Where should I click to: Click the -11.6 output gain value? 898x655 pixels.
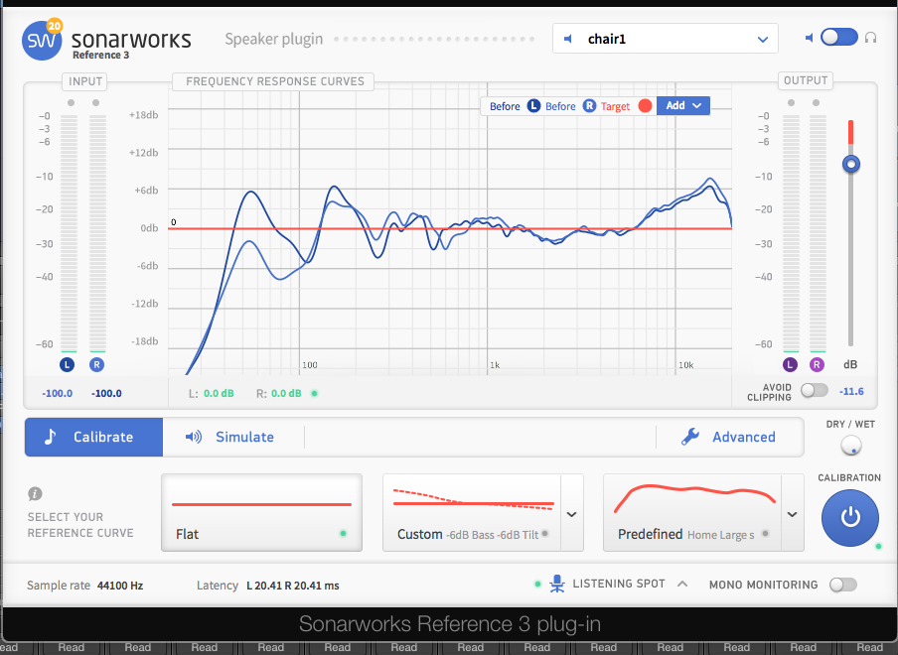[851, 391]
